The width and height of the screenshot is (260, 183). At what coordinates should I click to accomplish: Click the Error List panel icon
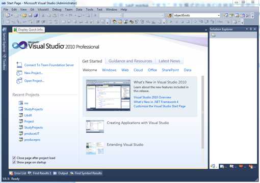[11, 173]
